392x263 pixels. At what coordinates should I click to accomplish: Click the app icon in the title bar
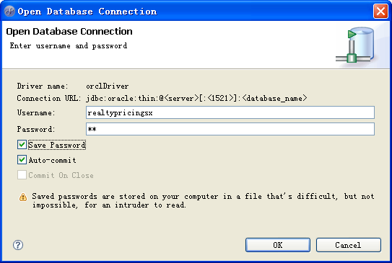tap(9, 11)
